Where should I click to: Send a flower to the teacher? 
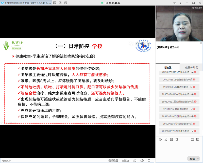pos(177,139)
